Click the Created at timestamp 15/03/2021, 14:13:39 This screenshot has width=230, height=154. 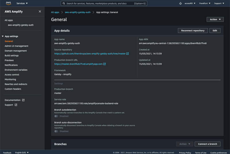(150, 54)
